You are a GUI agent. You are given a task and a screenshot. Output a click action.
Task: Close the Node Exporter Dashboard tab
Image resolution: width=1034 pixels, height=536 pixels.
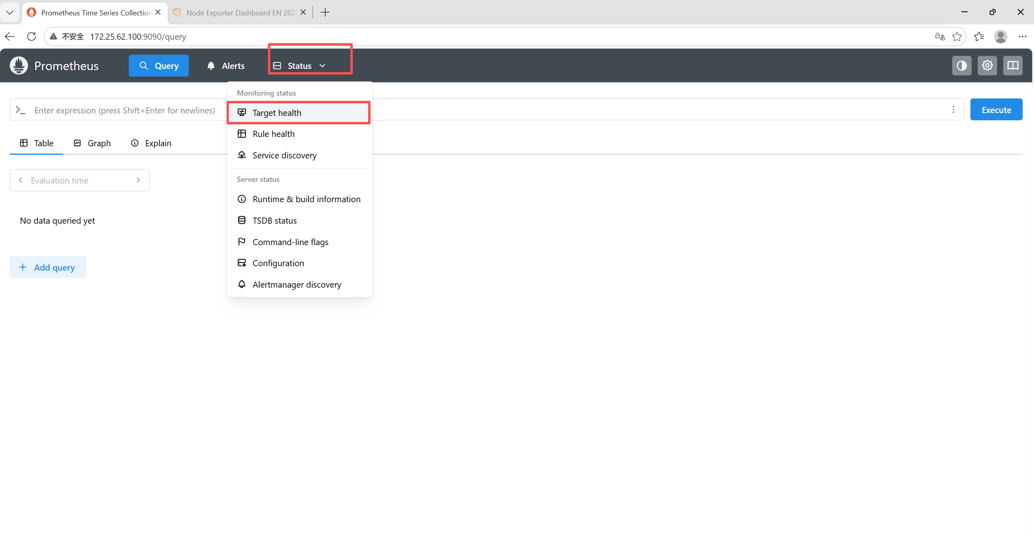pyautogui.click(x=303, y=13)
